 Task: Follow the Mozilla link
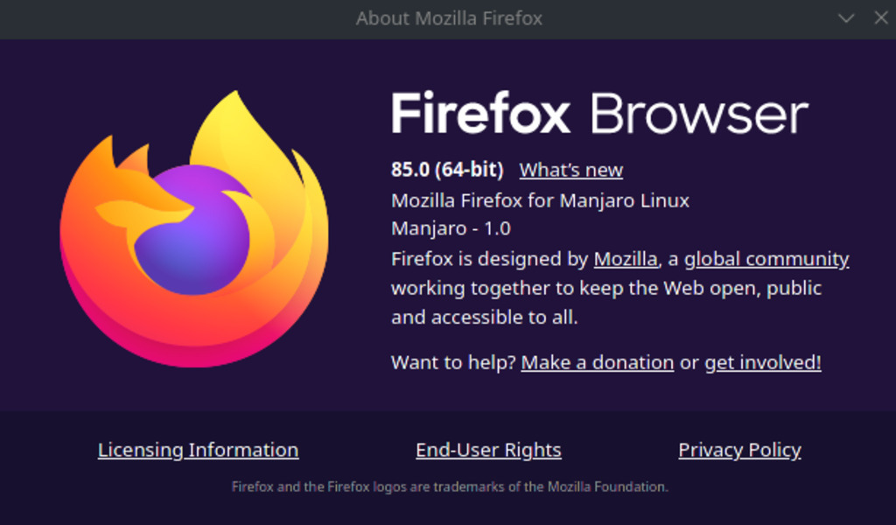[625, 259]
